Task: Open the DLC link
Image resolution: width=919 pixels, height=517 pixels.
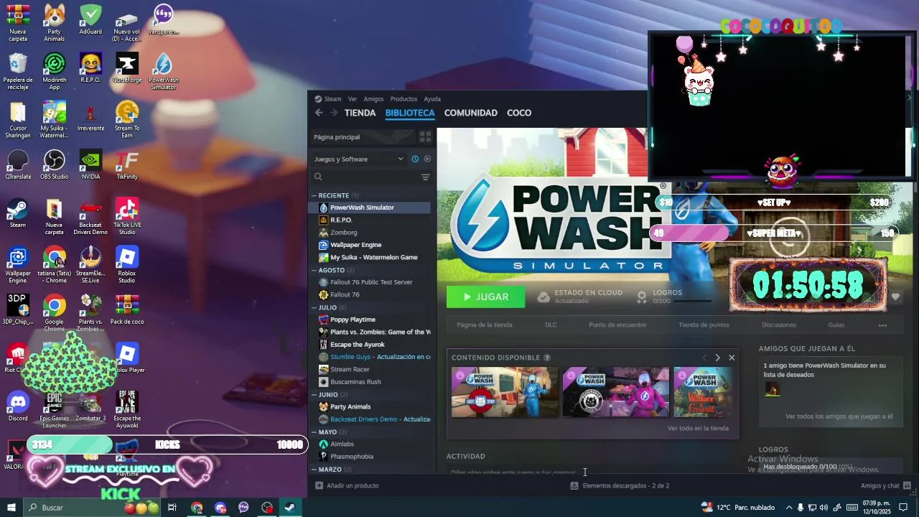Action: (551, 325)
